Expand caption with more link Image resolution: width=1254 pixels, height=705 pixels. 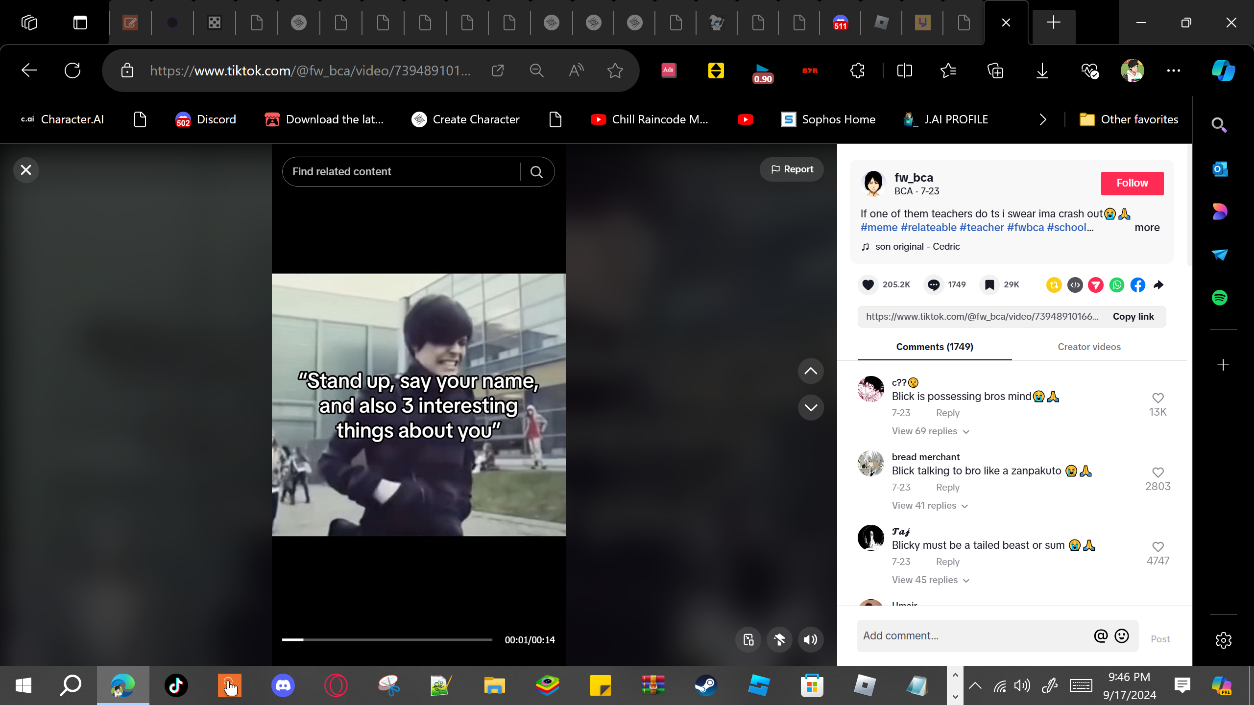(1147, 228)
